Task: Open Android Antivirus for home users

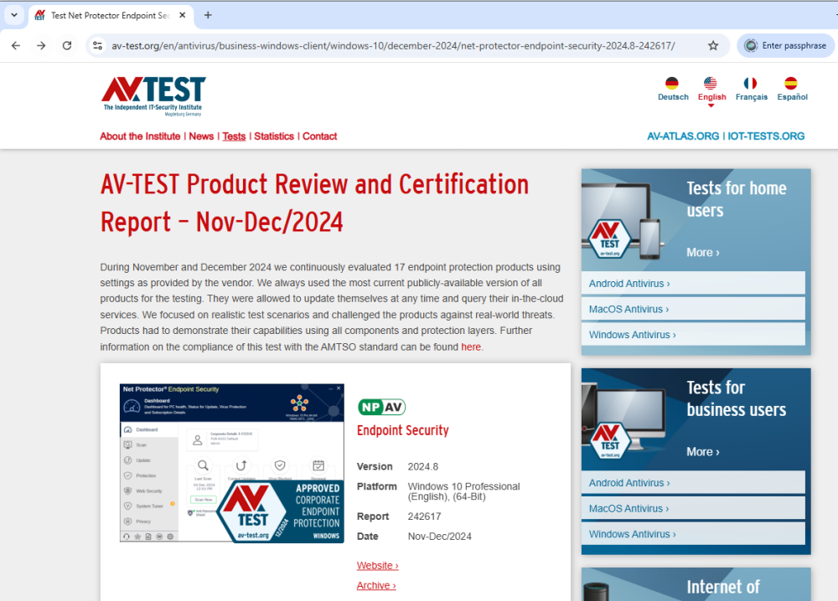Action: (693, 284)
